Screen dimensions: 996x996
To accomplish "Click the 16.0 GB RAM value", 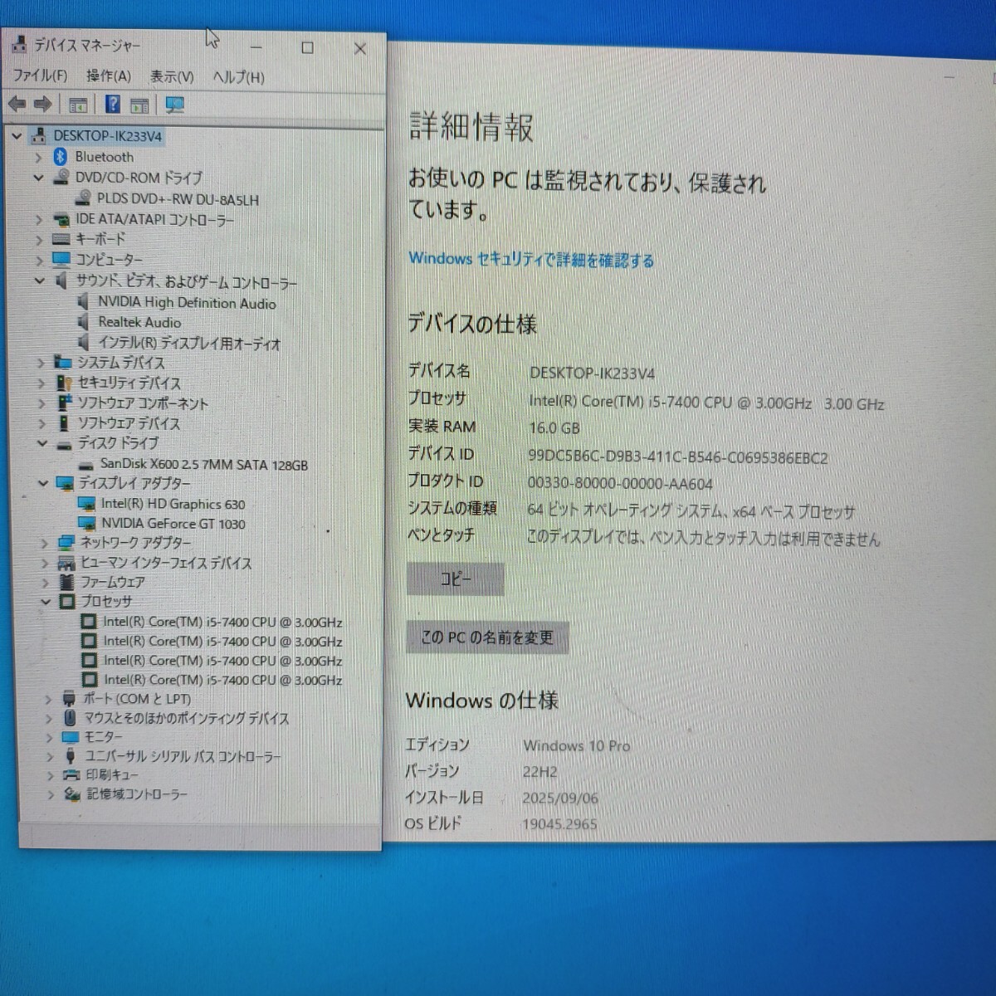I will tap(554, 428).
